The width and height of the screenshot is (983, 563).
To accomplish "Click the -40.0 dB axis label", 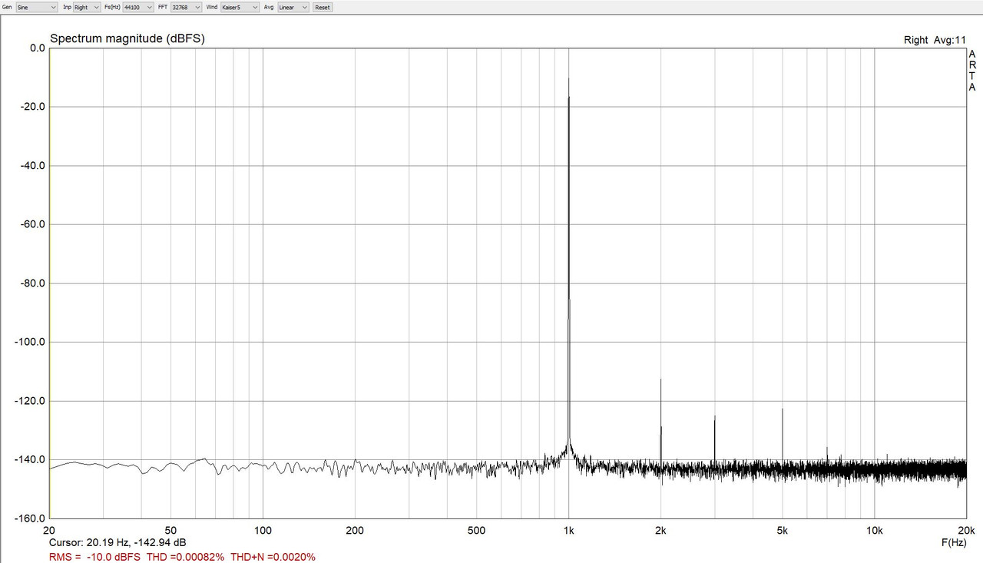I will tap(31, 166).
